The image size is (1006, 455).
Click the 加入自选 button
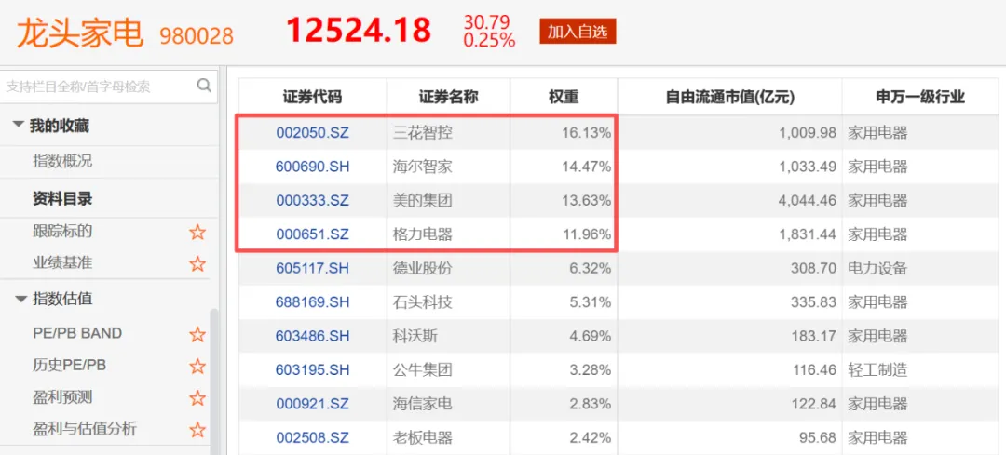tap(578, 32)
